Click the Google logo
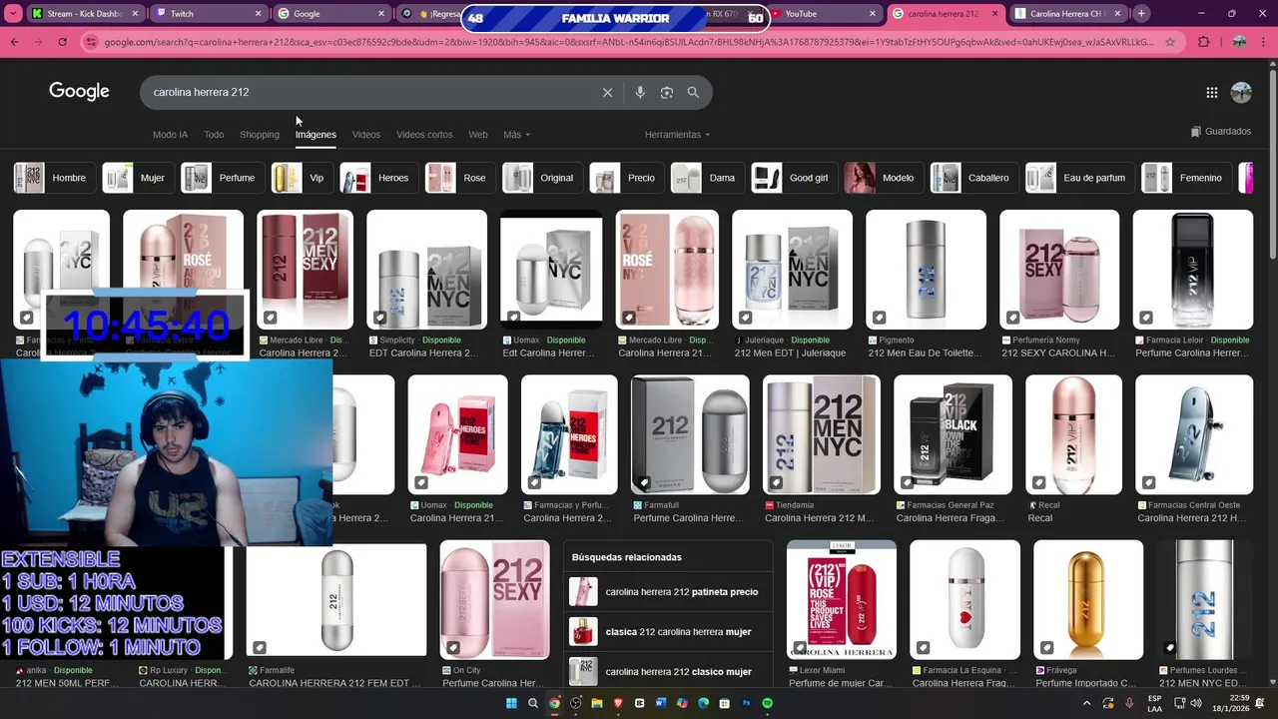Screen dimensions: 1278x719 (x=79, y=92)
